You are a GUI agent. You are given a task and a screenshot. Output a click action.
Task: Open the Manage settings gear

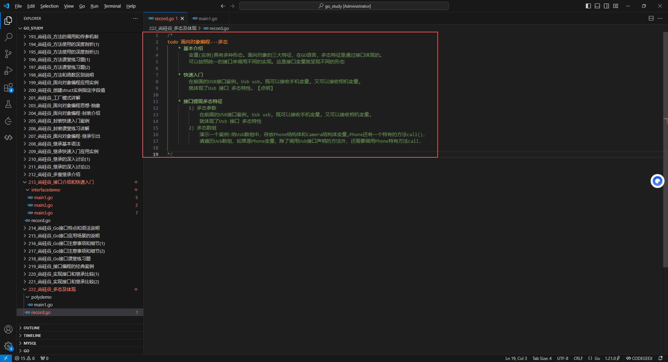[8, 346]
